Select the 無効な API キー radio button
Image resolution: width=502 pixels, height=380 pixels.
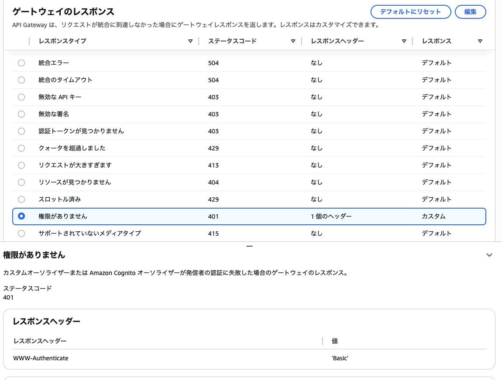(x=21, y=97)
